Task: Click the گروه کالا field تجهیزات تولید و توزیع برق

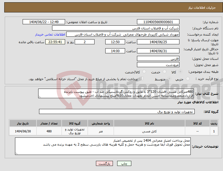Action: pos(117,111)
